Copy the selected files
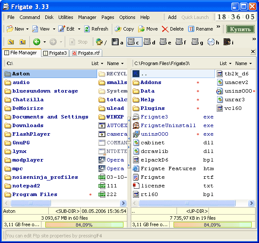 [124, 29]
